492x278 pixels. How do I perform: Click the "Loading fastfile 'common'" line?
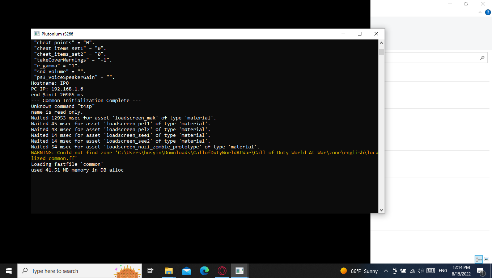(x=67, y=164)
